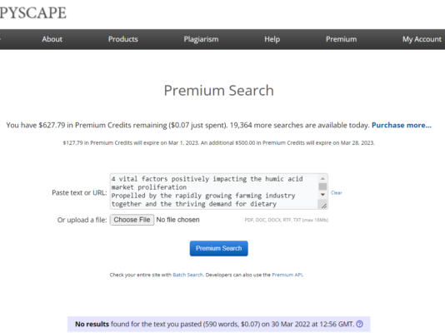
Task: Click the Choose File button
Action: (x=132, y=220)
